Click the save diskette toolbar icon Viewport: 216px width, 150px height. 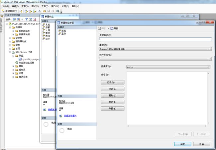[x=49, y=11]
